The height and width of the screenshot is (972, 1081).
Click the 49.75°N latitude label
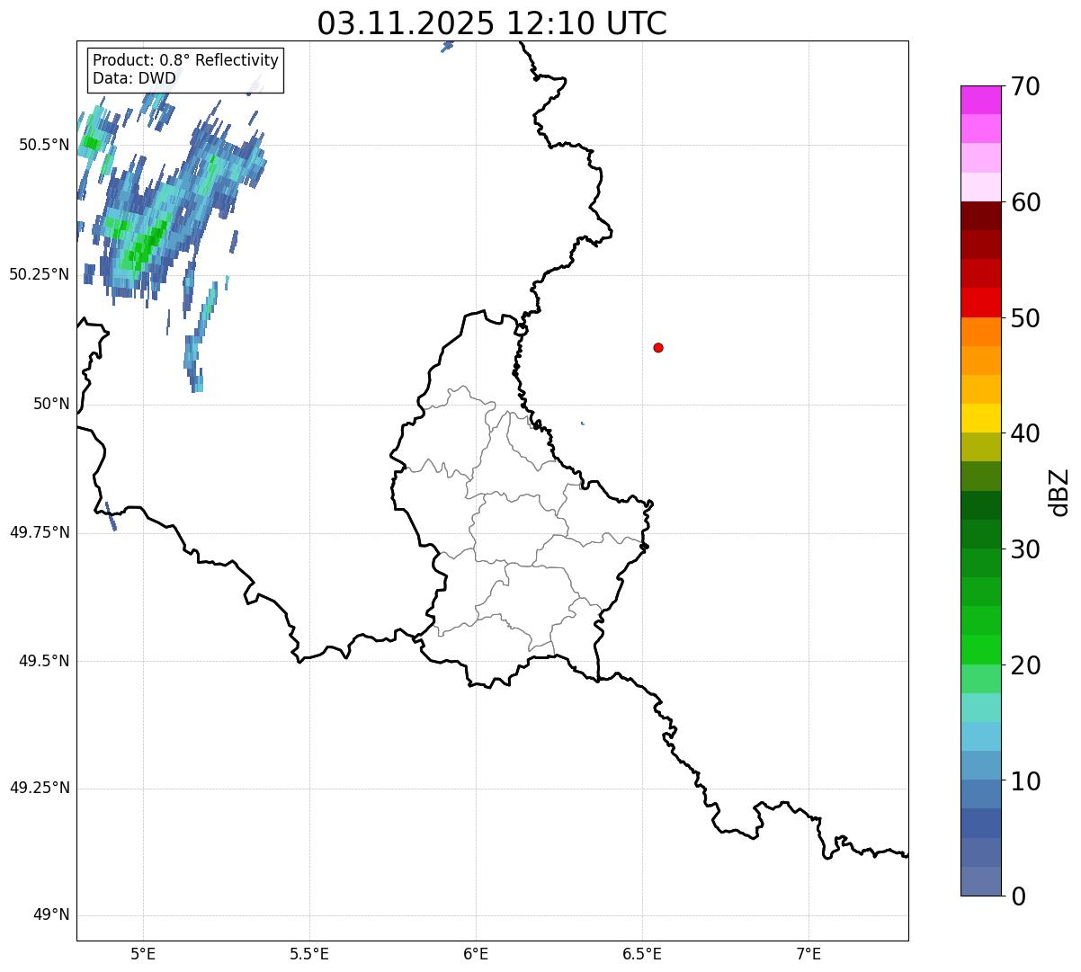[39, 532]
